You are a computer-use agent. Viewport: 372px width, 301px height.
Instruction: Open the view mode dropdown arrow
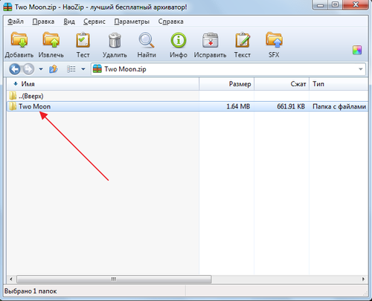(83, 69)
